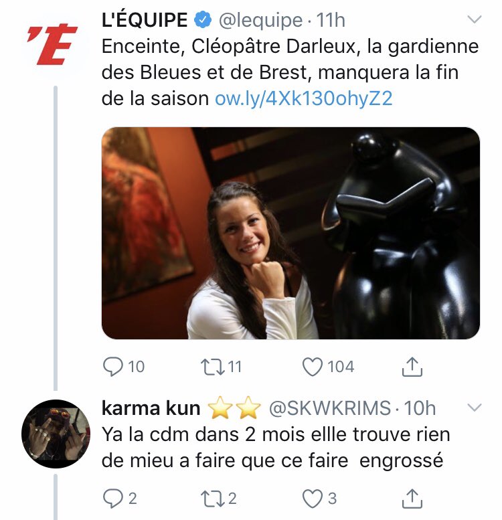
Task: Open the @SKWKRIMS profile handle
Action: [x=329, y=408]
